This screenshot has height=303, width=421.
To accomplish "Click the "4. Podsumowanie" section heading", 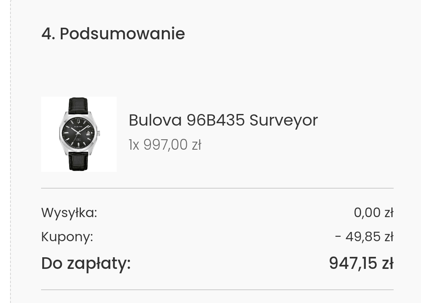I will [113, 34].
